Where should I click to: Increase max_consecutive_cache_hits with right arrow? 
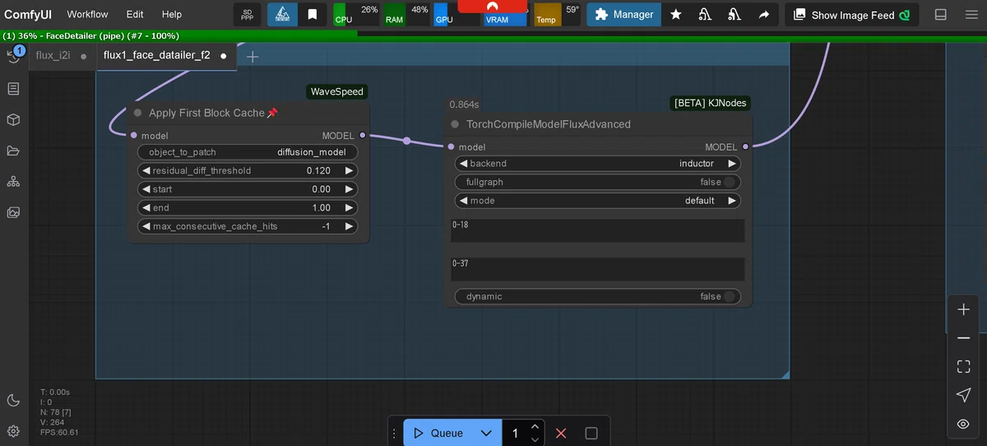pos(349,226)
